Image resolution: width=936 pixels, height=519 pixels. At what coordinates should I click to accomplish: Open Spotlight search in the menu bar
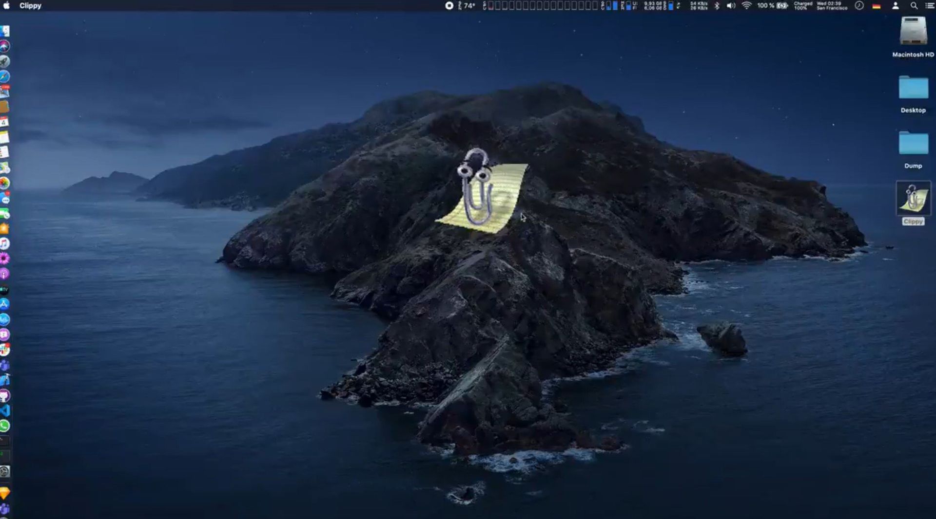click(x=915, y=5)
